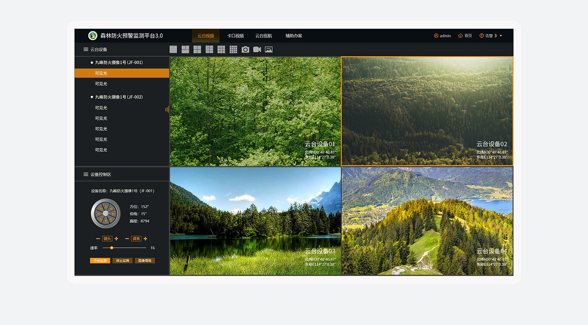Click the 调焦 label box

tap(136, 239)
